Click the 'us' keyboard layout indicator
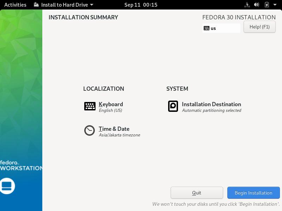282x211 pixels. pyautogui.click(x=221, y=28)
